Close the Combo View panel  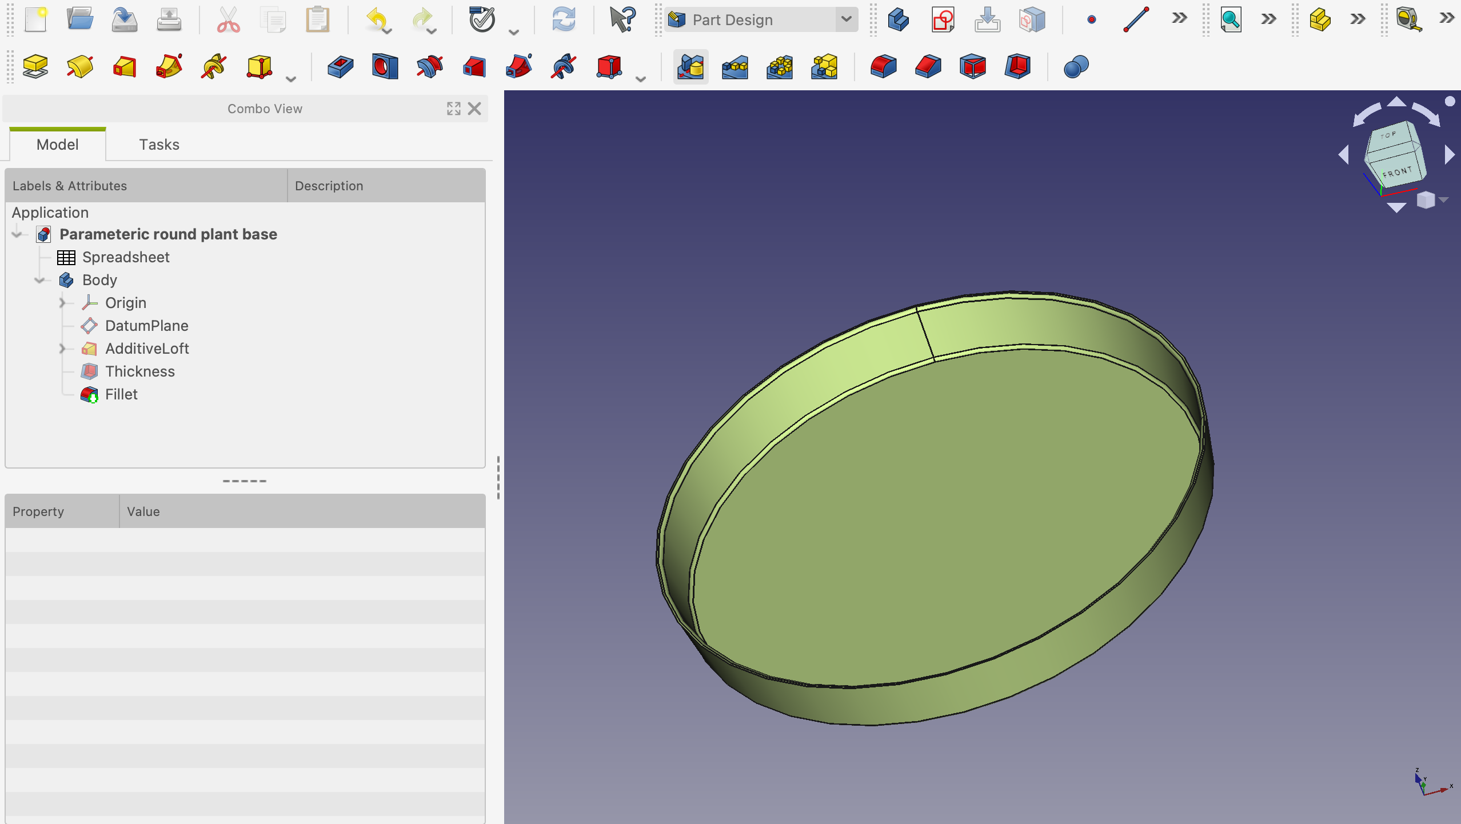click(474, 109)
